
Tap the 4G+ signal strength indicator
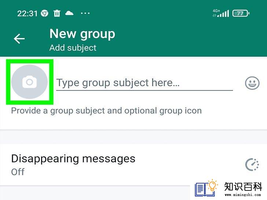tap(221, 13)
